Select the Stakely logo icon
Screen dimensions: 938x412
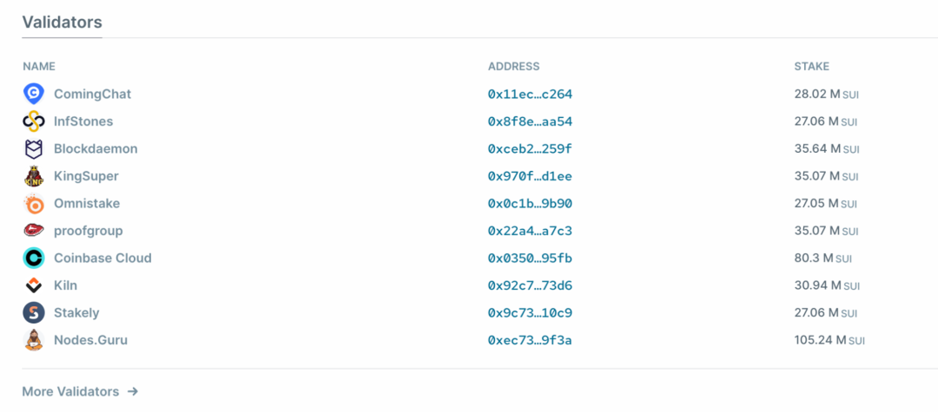pyautogui.click(x=34, y=313)
